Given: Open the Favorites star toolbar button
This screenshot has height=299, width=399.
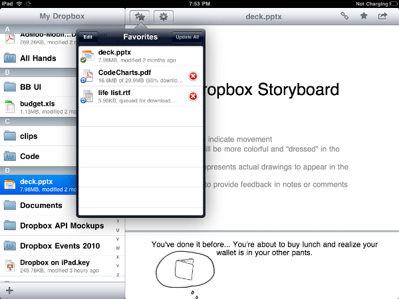Looking at the screenshot, I should point(140,17).
